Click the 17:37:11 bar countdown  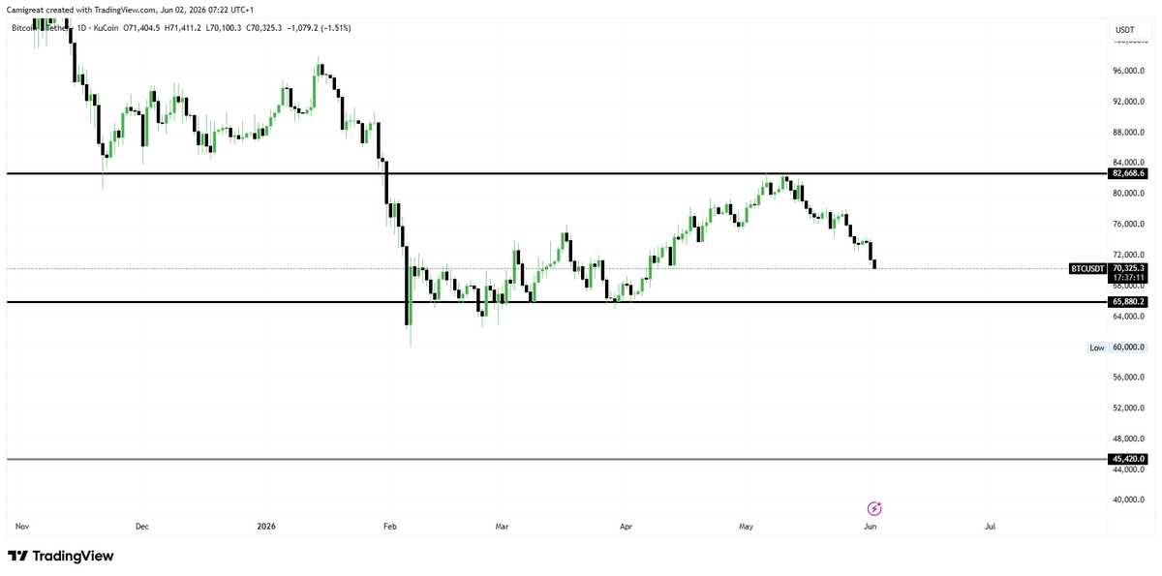point(1129,278)
